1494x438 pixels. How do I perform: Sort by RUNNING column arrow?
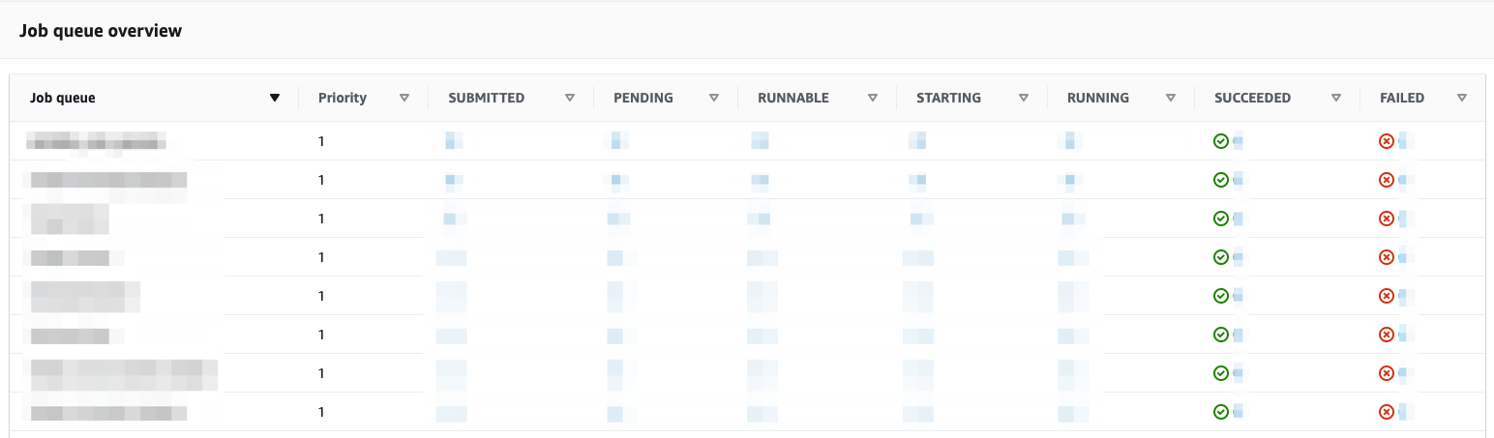(1171, 98)
